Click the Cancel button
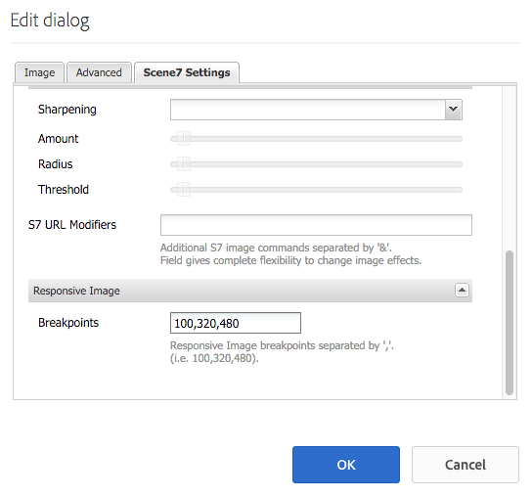 (465, 465)
